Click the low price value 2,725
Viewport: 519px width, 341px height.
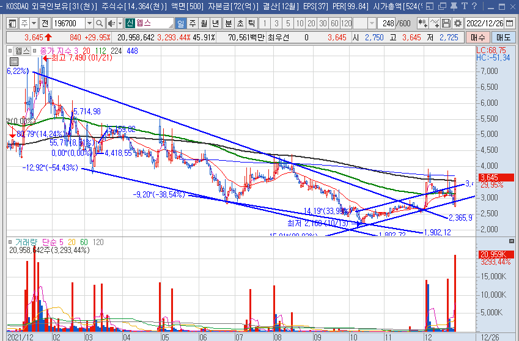click(449, 37)
